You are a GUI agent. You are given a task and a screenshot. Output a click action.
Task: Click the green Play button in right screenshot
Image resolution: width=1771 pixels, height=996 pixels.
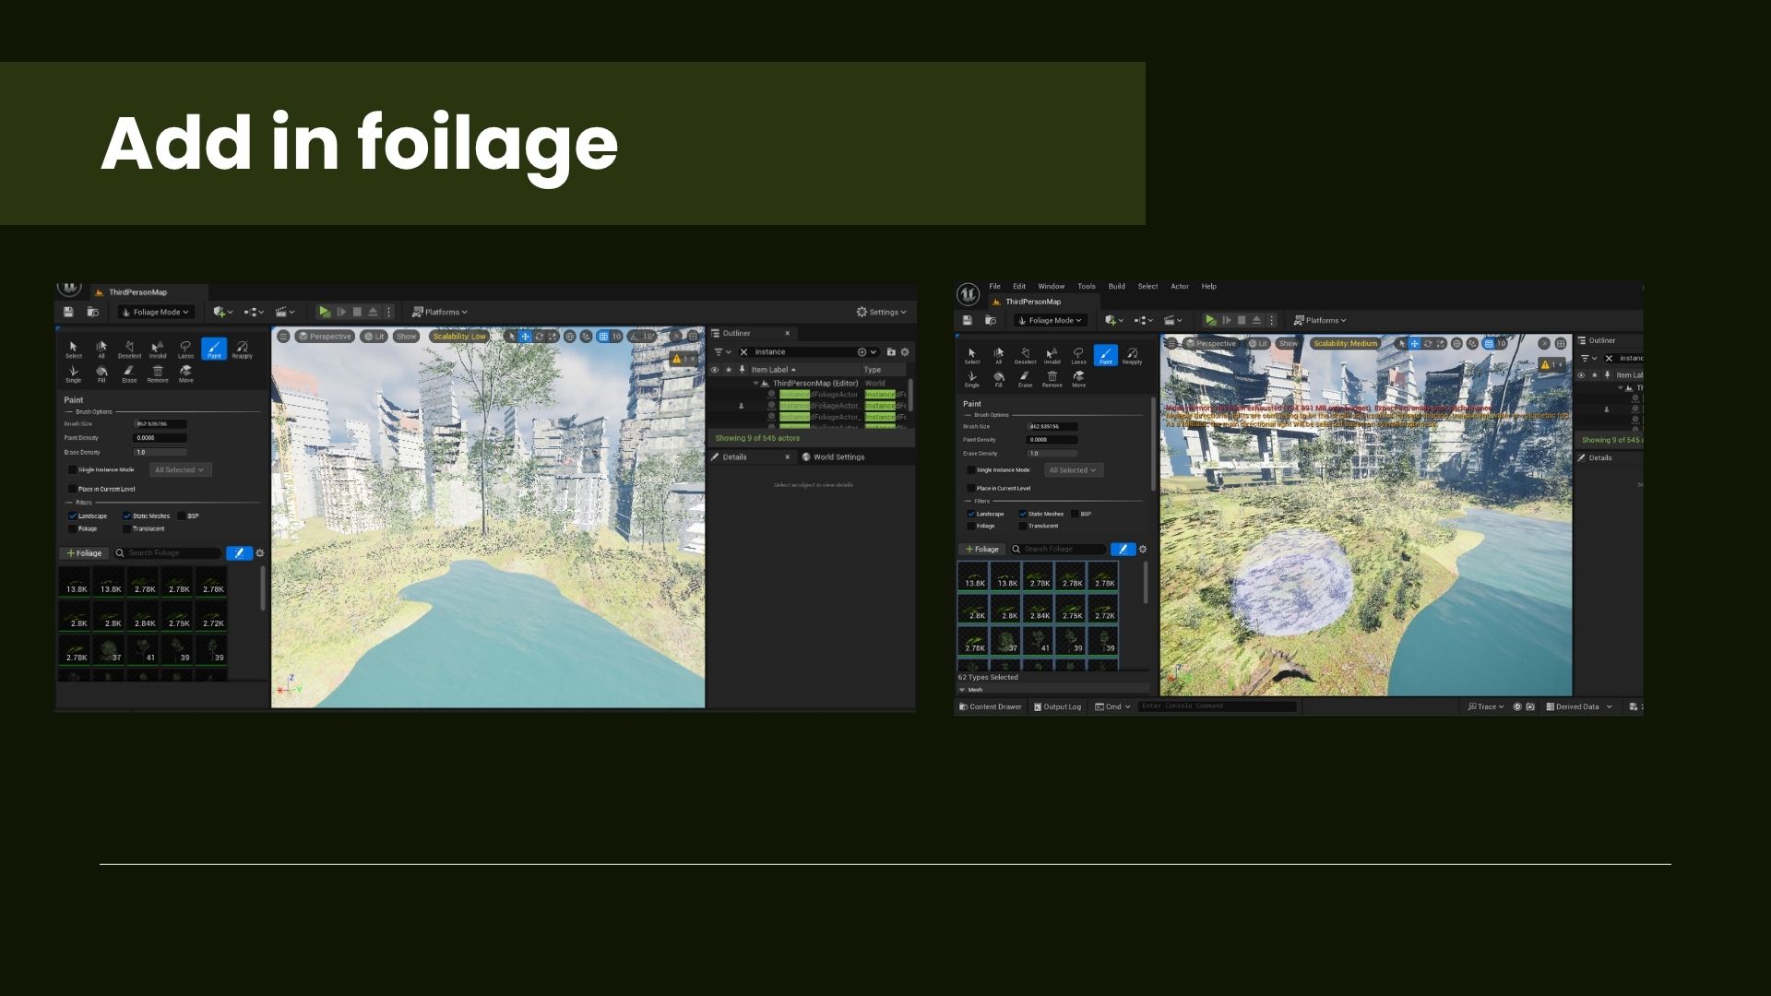click(x=1210, y=320)
